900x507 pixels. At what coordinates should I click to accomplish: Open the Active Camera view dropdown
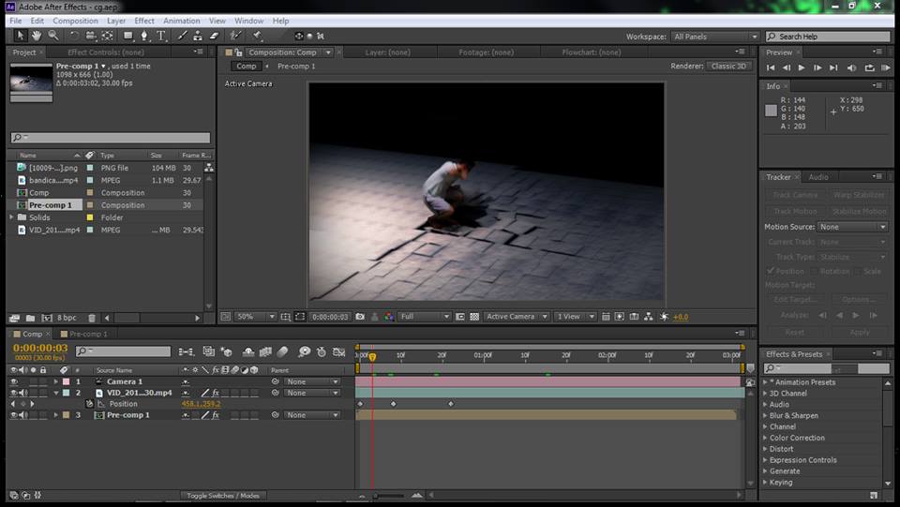(516, 317)
